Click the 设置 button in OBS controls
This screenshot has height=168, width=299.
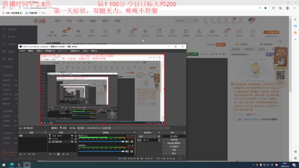coord(174,150)
